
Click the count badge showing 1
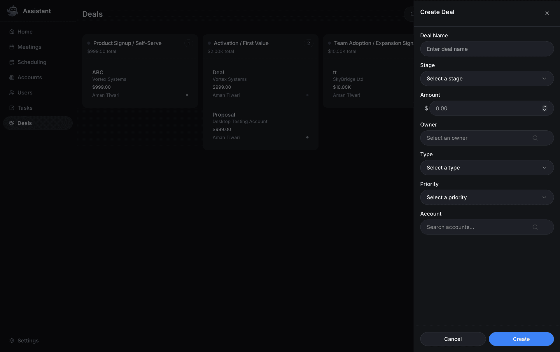pos(189,43)
